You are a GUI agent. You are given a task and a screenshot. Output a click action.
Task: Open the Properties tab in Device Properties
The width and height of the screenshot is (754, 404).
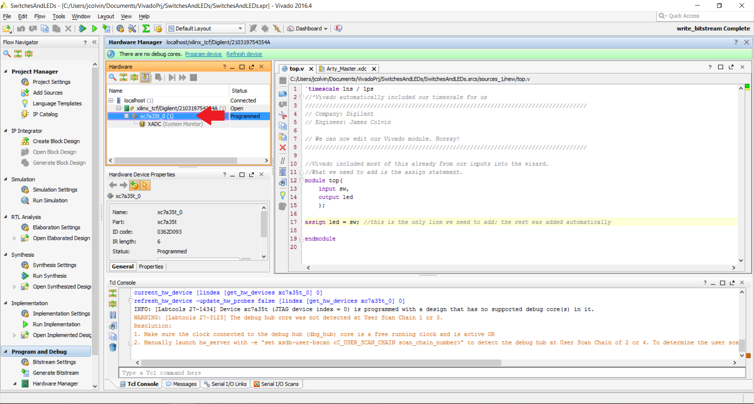(x=151, y=266)
